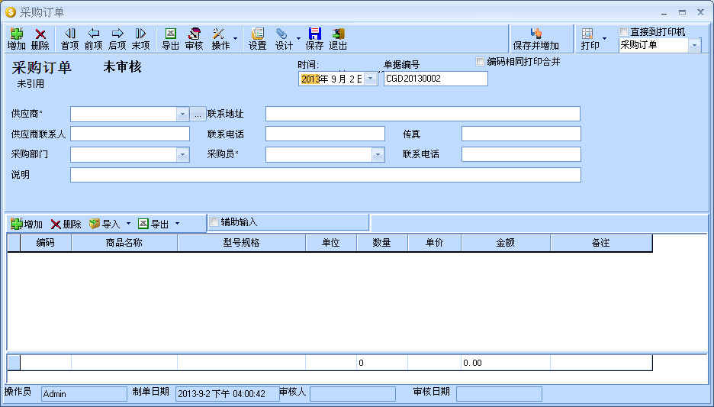Expand the 设计 dropdown arrow
The height and width of the screenshot is (407, 714).
(298, 38)
